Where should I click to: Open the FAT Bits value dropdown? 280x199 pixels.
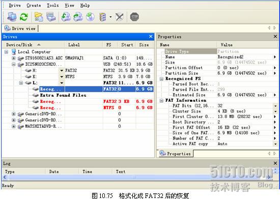tap(275, 106)
